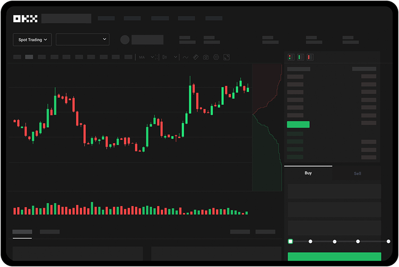This screenshot has height=267, width=399.
Task: Expand the empty trading pair dropdown
Action: (82, 39)
